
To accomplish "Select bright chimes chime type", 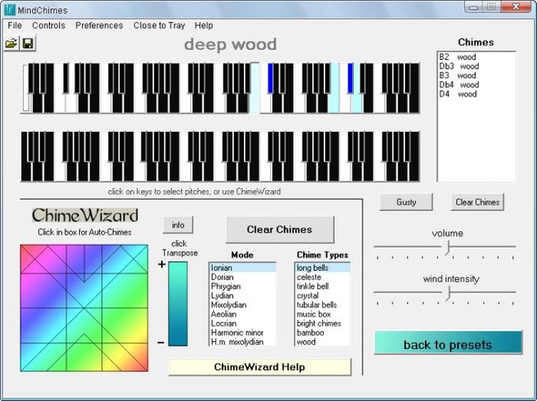I will click(322, 324).
